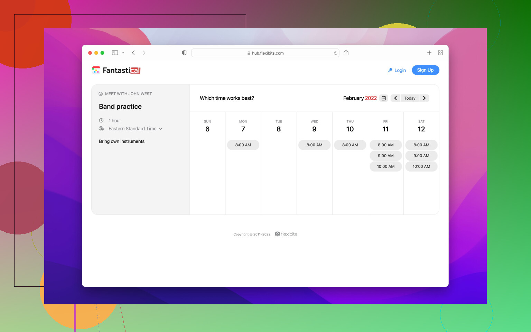Show the tab overview grid icon
Screen dimensions: 531x332
click(x=440, y=53)
